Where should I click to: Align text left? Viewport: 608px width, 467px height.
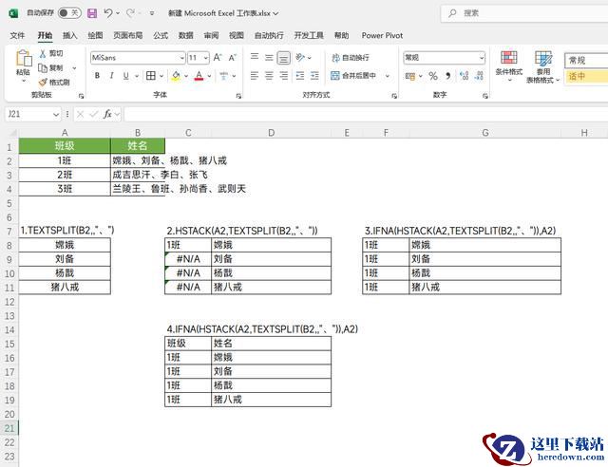tap(255, 76)
